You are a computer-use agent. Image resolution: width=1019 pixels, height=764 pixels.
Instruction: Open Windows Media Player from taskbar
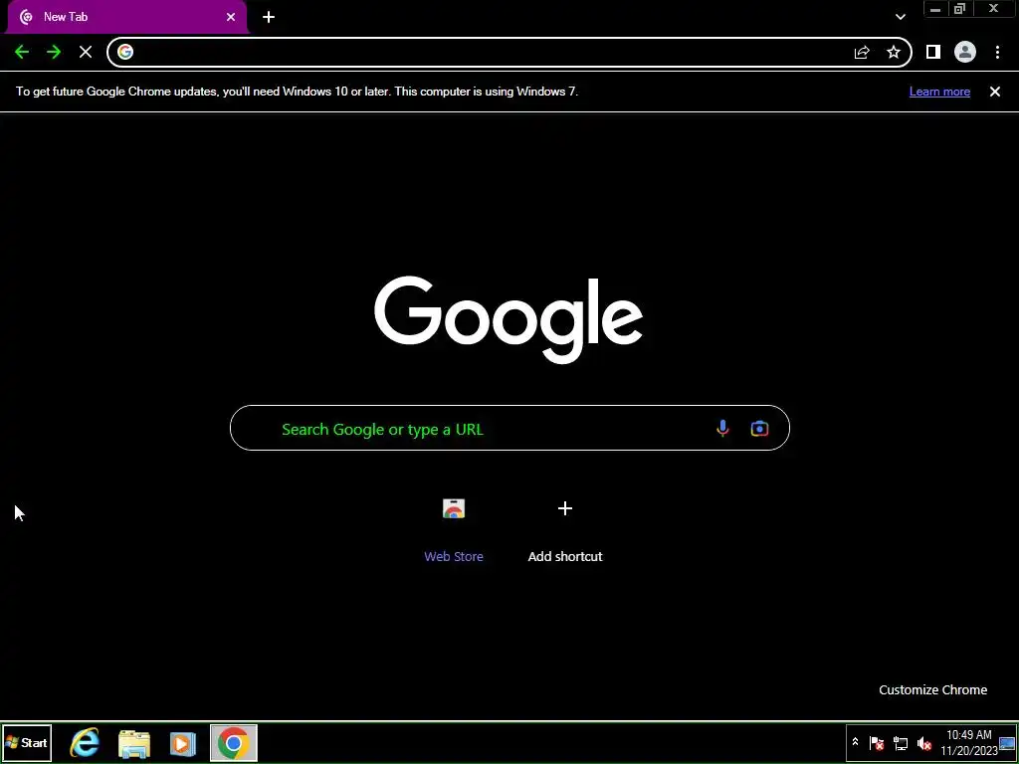(x=183, y=743)
